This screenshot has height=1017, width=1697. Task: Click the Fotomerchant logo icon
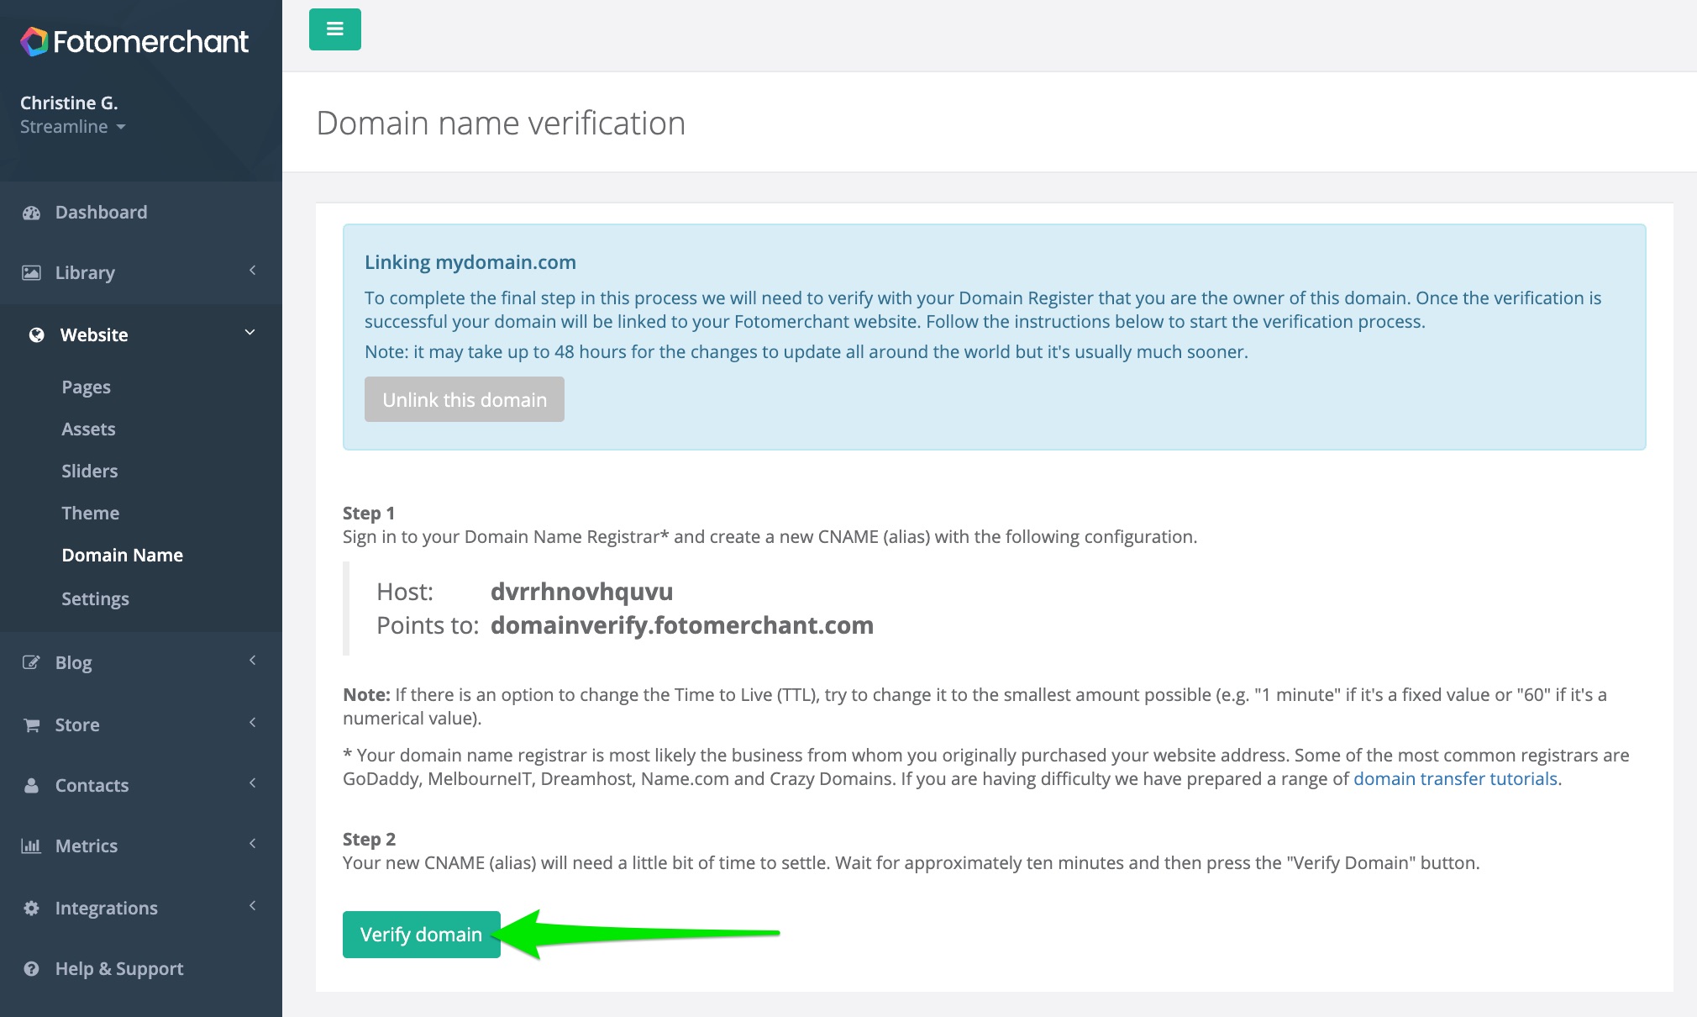(34, 41)
